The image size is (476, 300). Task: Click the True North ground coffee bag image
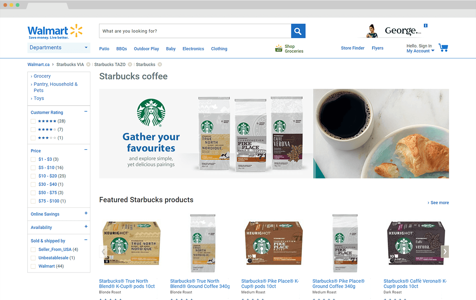[x=203, y=243]
